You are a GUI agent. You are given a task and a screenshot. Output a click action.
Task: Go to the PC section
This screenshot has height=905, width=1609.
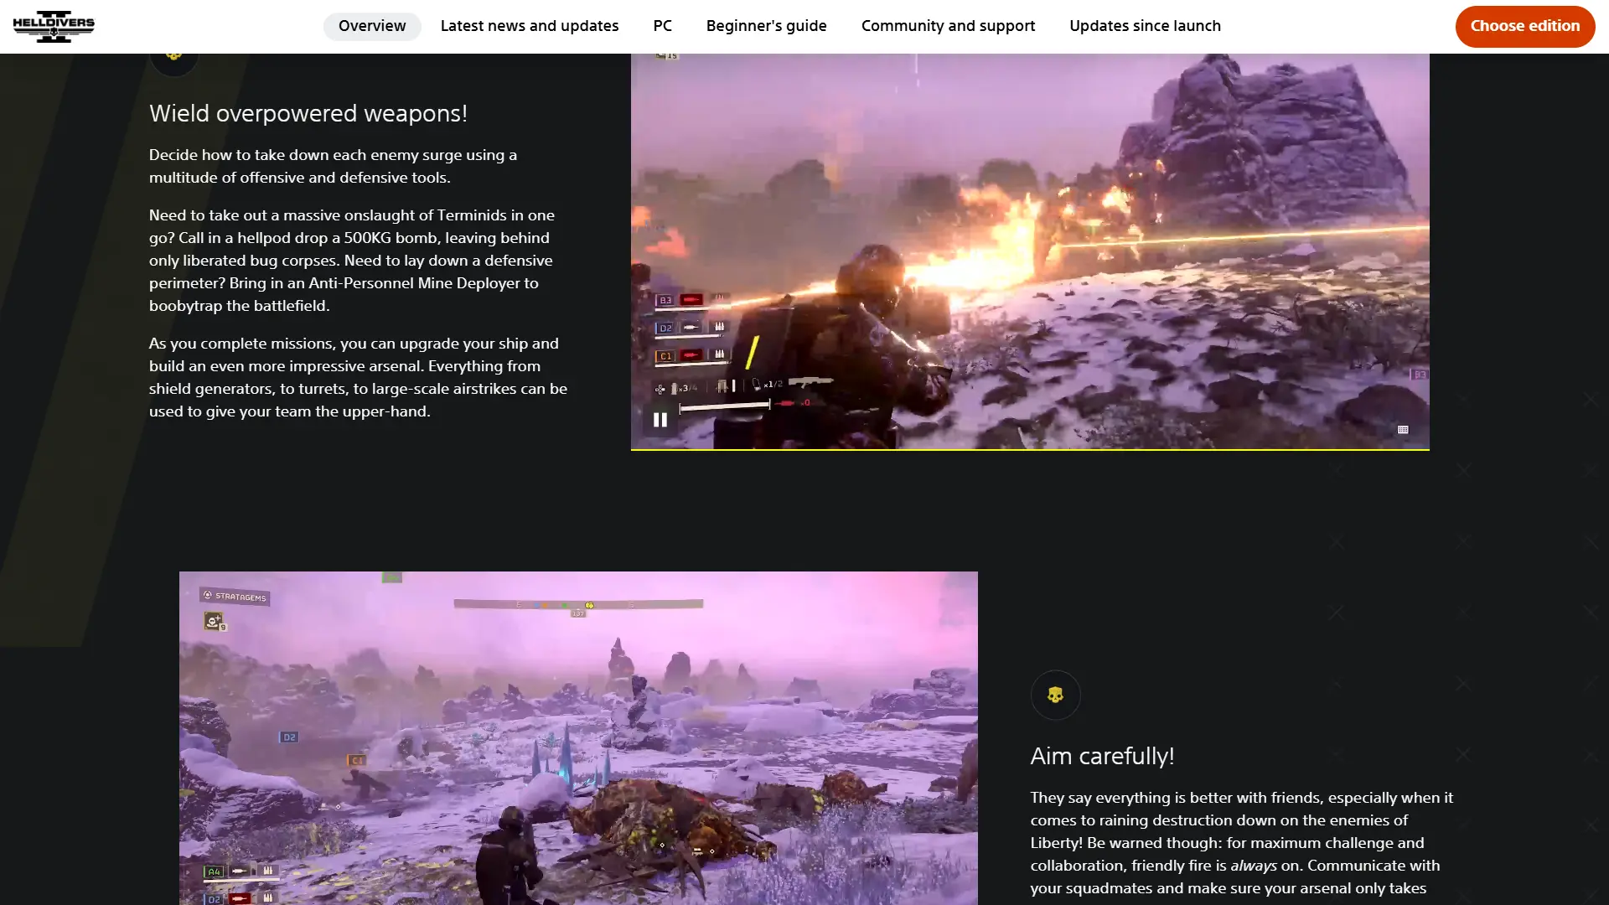click(x=662, y=26)
